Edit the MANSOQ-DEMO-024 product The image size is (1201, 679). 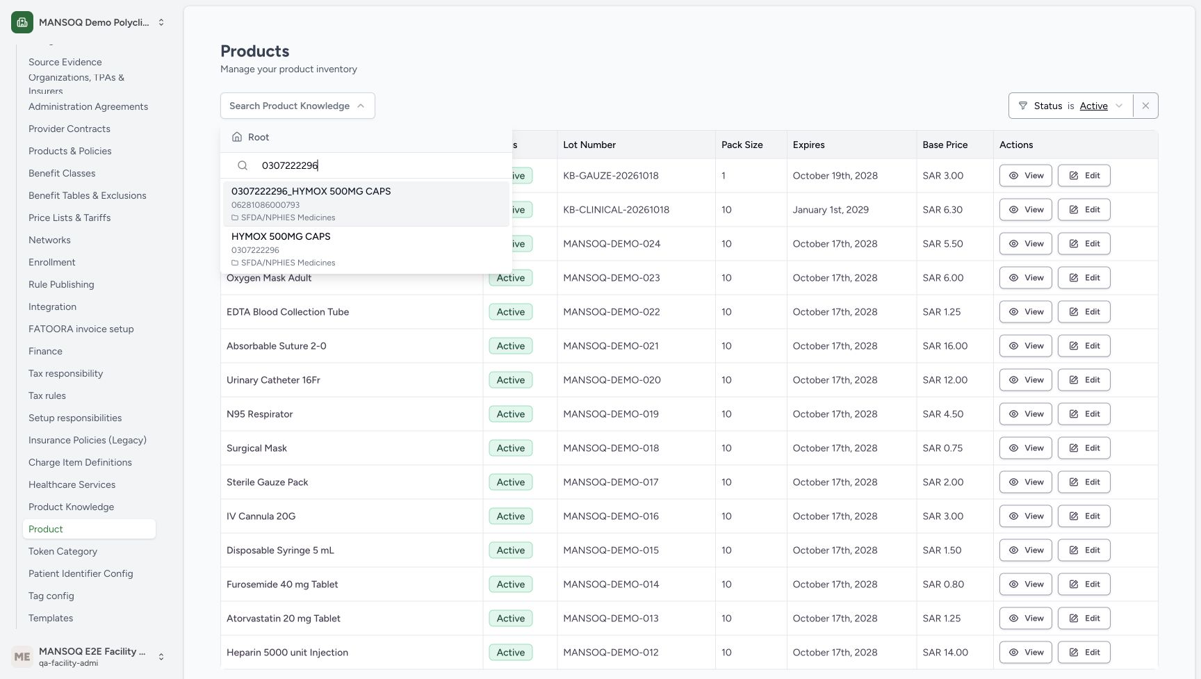pyautogui.click(x=1084, y=244)
